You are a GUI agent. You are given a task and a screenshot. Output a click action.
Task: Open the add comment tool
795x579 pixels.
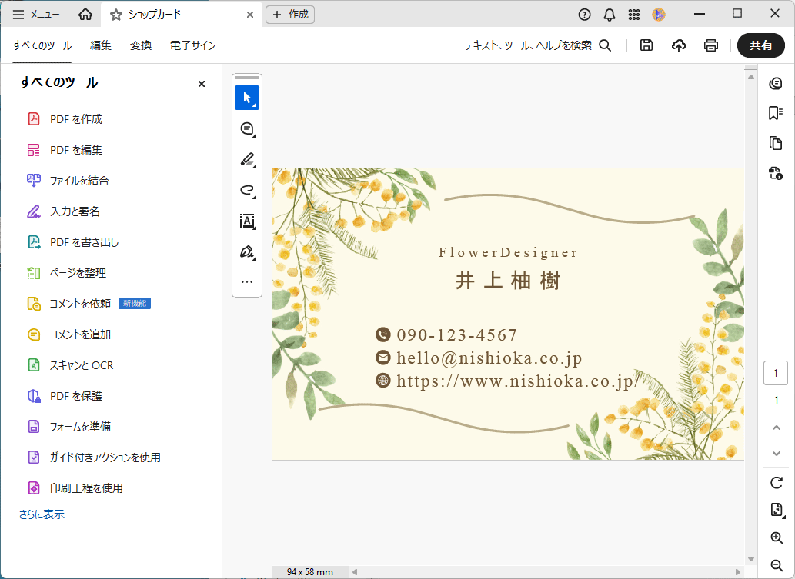click(x=247, y=128)
